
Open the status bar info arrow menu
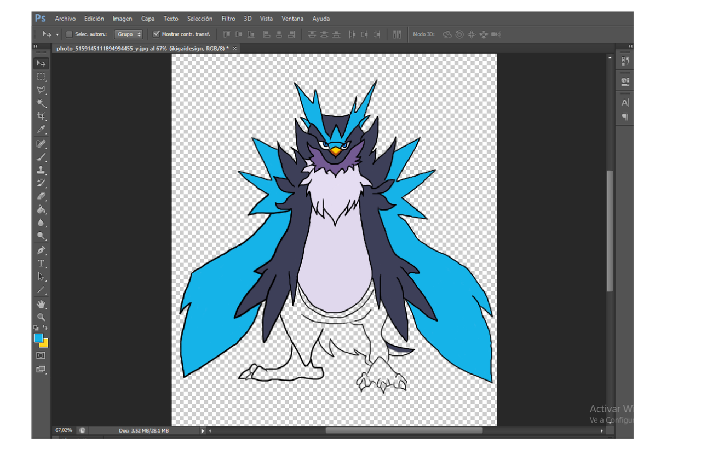coord(203,431)
